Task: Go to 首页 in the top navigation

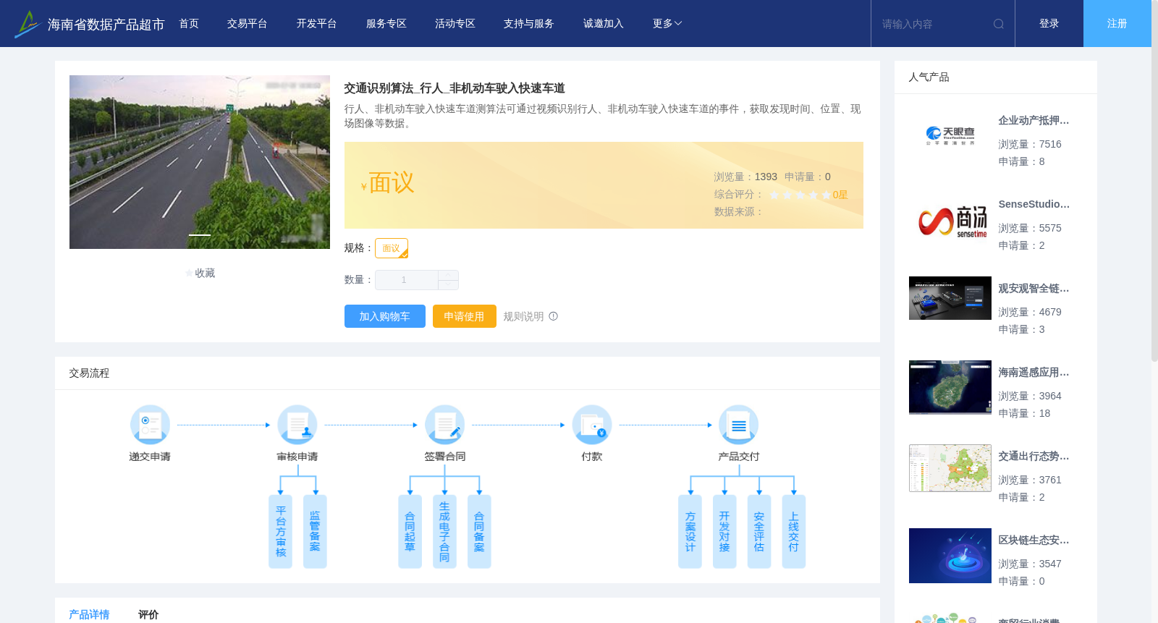Action: [189, 24]
